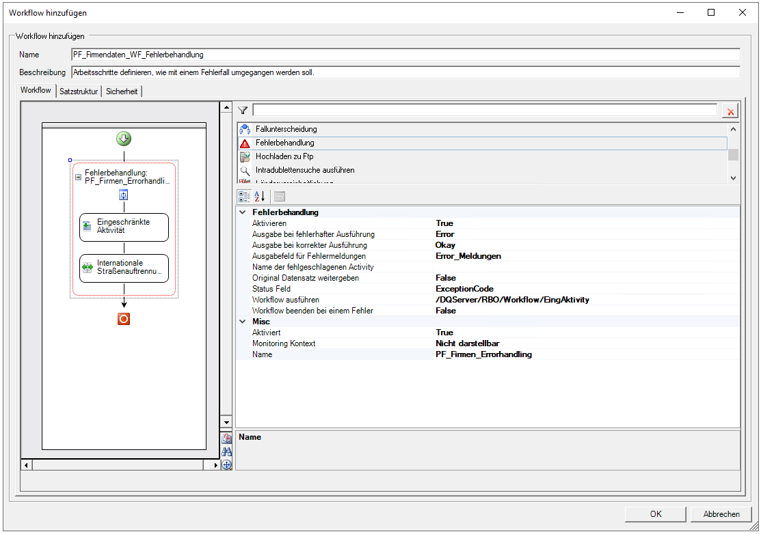Select Fehlerbehandlung in the activity list
The height and width of the screenshot is (534, 761).
483,143
